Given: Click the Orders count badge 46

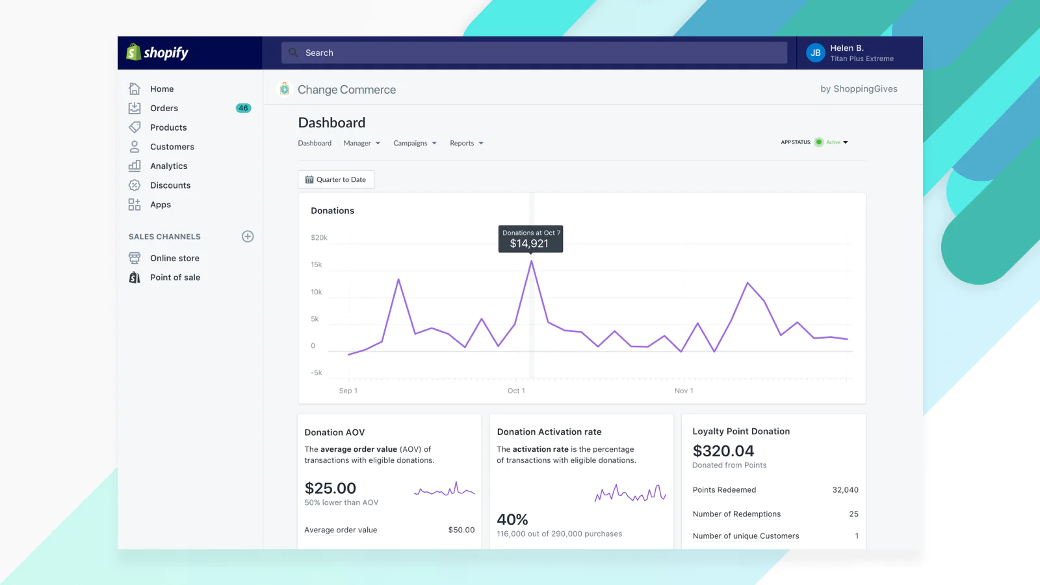Looking at the screenshot, I should [x=243, y=108].
